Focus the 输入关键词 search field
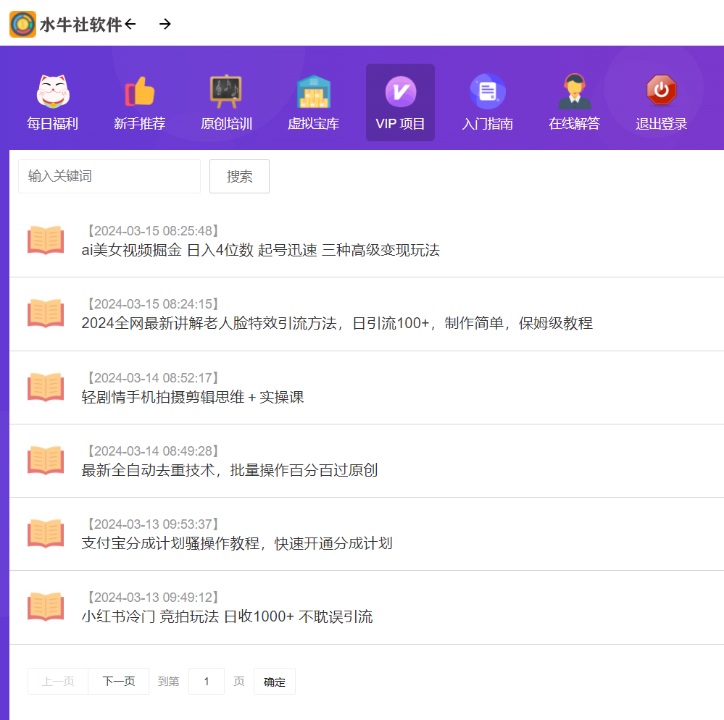This screenshot has width=724, height=720. (109, 176)
